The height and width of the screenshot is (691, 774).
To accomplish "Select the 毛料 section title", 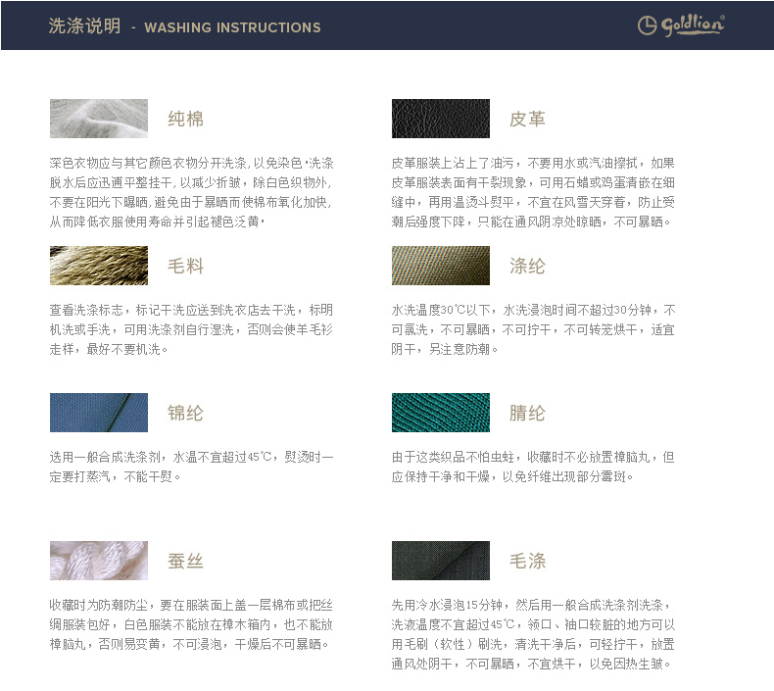I will (185, 267).
